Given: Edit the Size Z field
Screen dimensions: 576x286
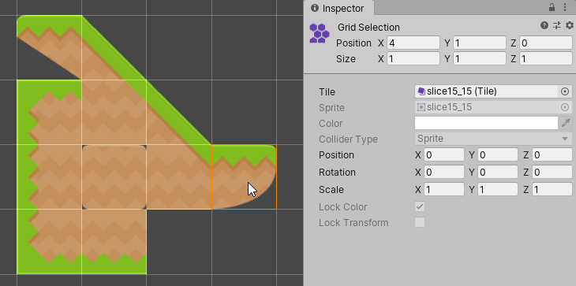Looking at the screenshot, I should tap(546, 58).
